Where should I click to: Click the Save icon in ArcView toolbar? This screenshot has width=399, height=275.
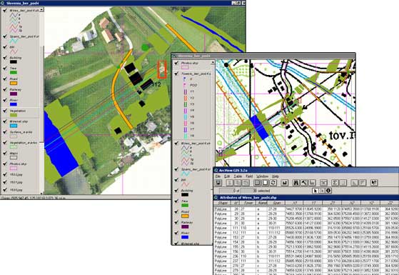pos(218,183)
